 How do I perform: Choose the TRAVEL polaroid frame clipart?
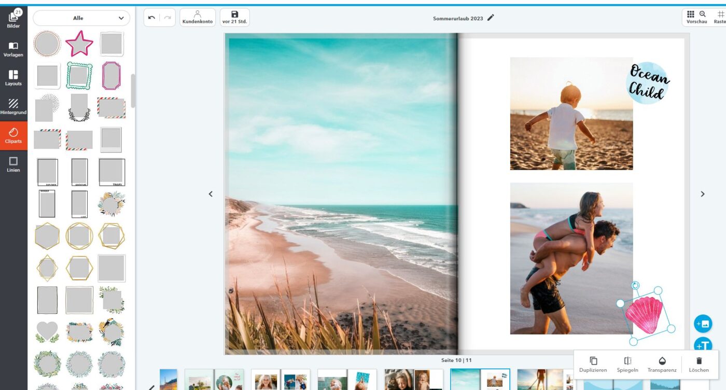tap(111, 172)
